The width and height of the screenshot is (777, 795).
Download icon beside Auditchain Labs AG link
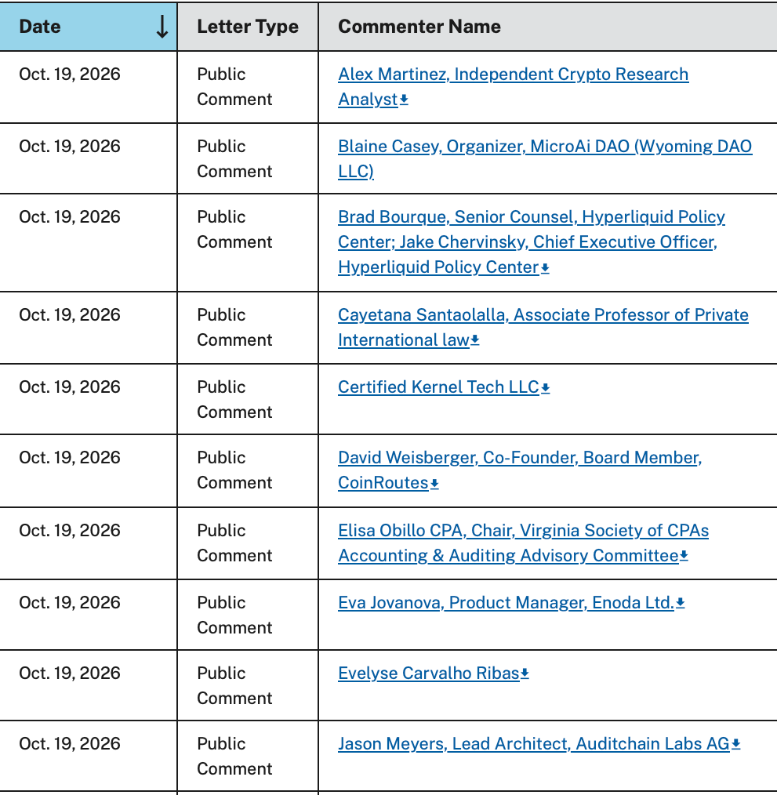point(736,744)
